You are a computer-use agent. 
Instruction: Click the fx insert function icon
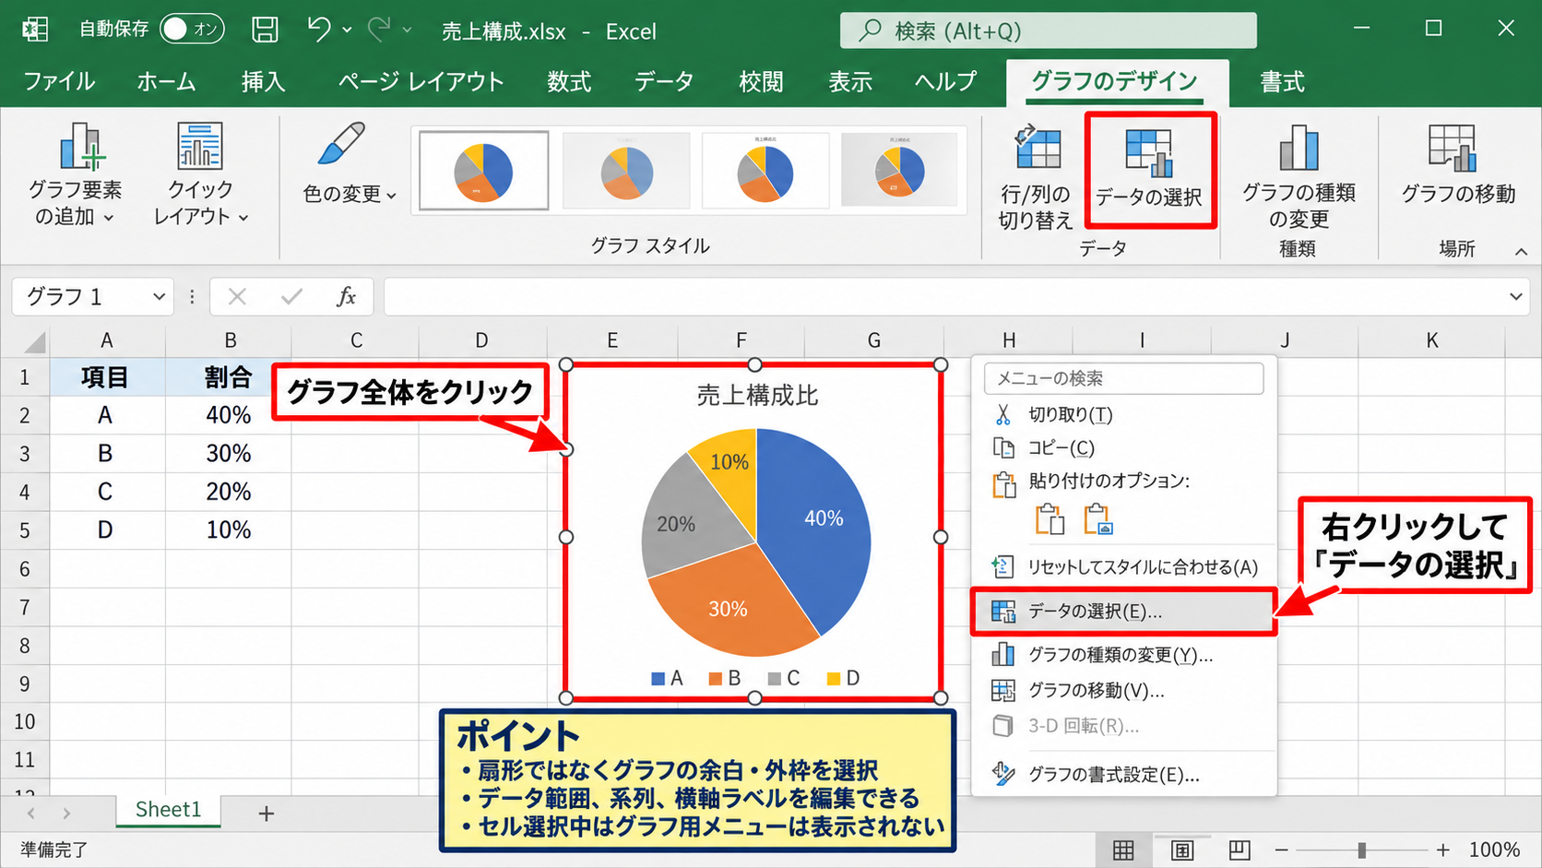point(346,297)
